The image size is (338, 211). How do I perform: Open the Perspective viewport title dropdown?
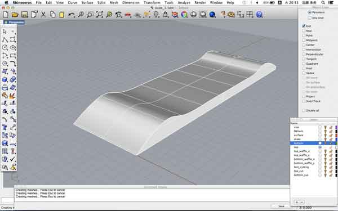tap(14, 22)
